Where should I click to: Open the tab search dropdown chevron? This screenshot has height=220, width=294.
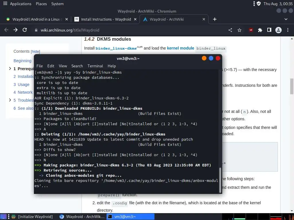pos(286,19)
